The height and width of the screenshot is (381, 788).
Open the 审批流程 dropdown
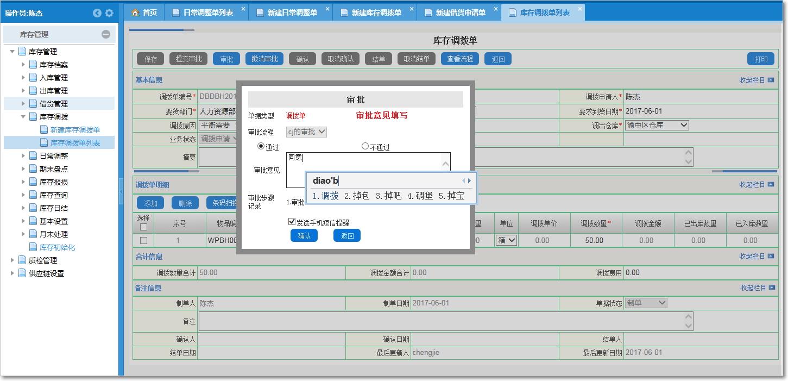click(307, 132)
